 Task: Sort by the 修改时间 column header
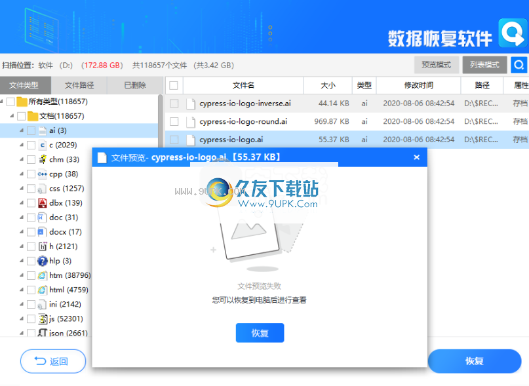418,85
